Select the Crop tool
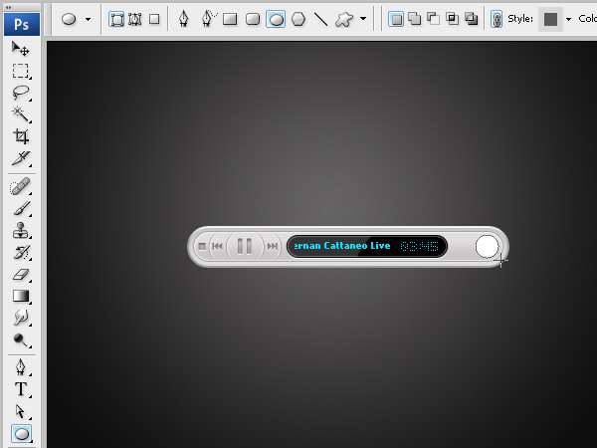Screen dimensions: 597x448 click(20, 136)
